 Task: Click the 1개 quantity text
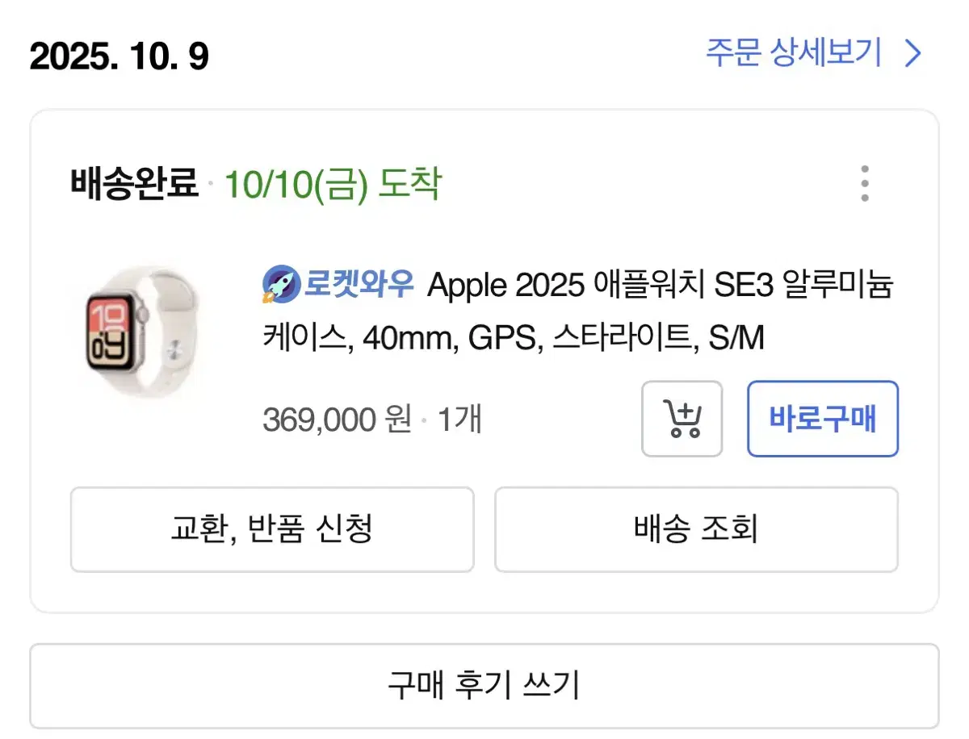(x=459, y=419)
